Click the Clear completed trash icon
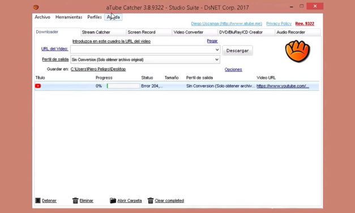Screen dimensions: 355x213 [x=151, y=201]
